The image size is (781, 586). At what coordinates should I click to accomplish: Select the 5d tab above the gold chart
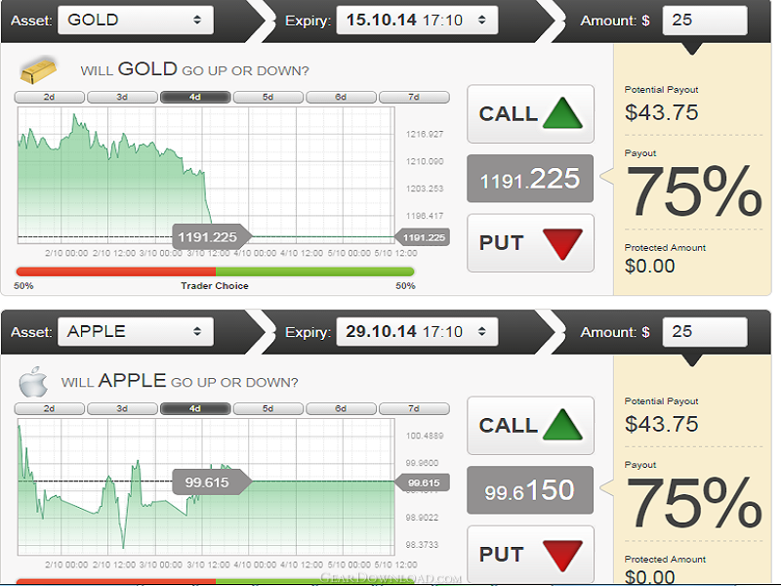pos(267,97)
